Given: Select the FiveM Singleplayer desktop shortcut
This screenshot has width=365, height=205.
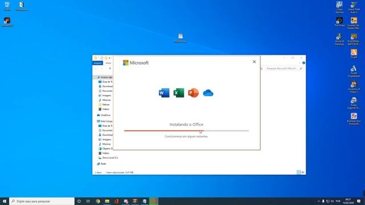Looking at the screenshot, I should coord(354,71).
